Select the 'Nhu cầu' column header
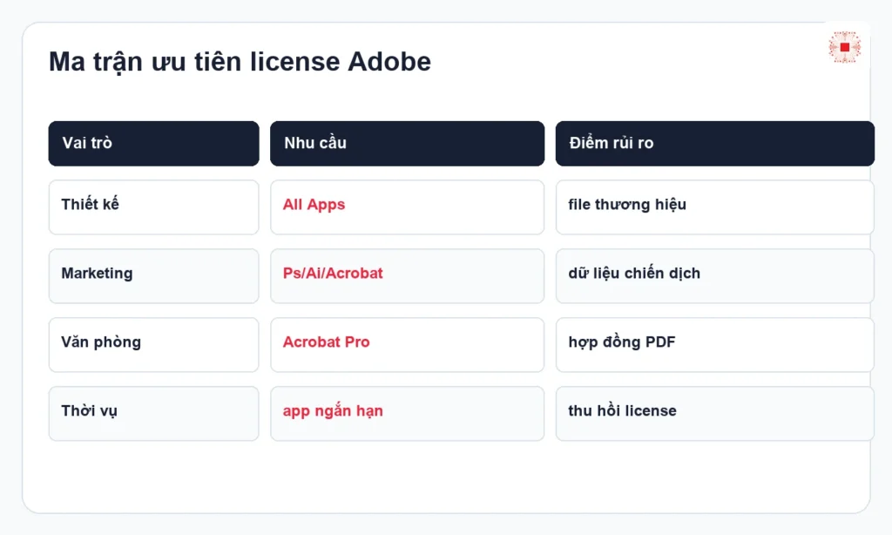892x535 pixels. pos(408,144)
